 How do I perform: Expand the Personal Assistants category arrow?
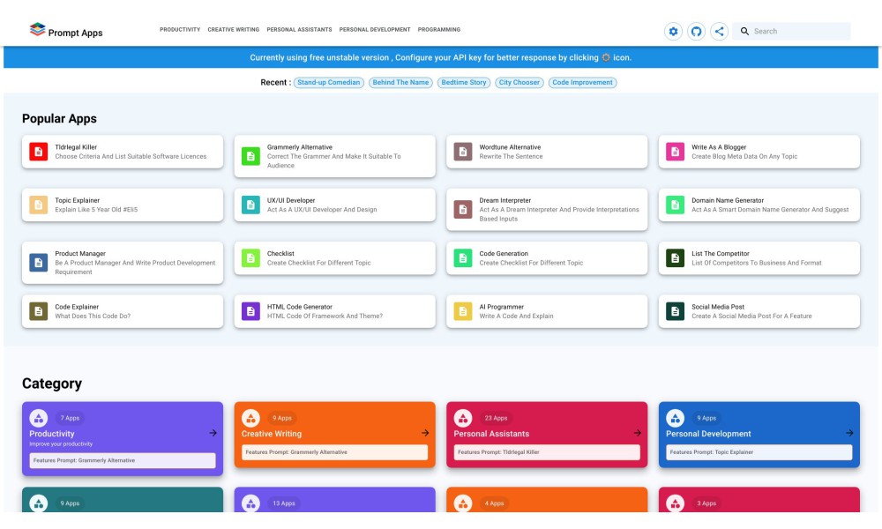pyautogui.click(x=638, y=433)
